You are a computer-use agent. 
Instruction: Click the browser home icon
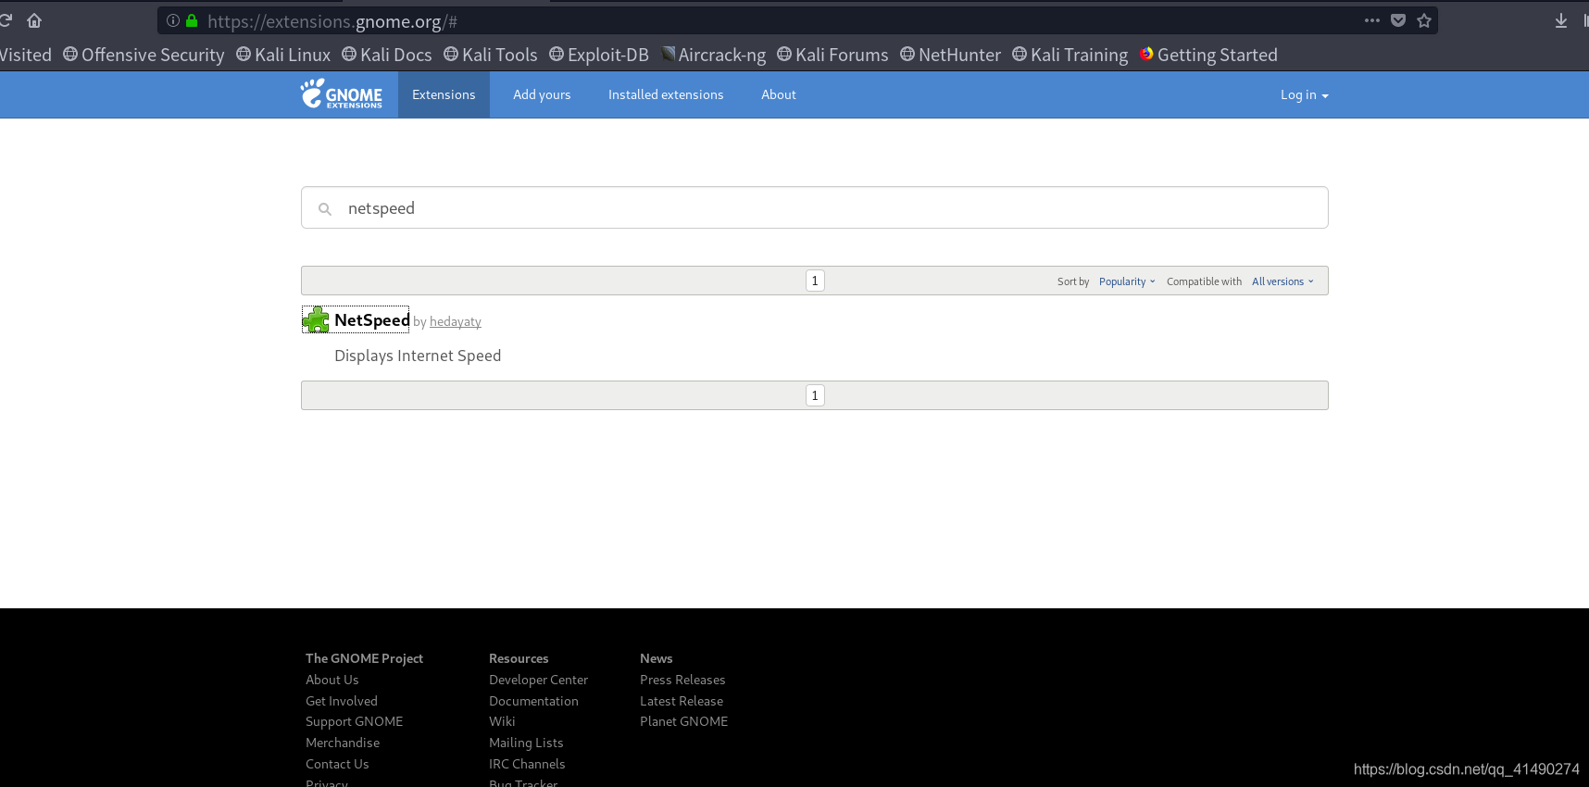pos(34,20)
